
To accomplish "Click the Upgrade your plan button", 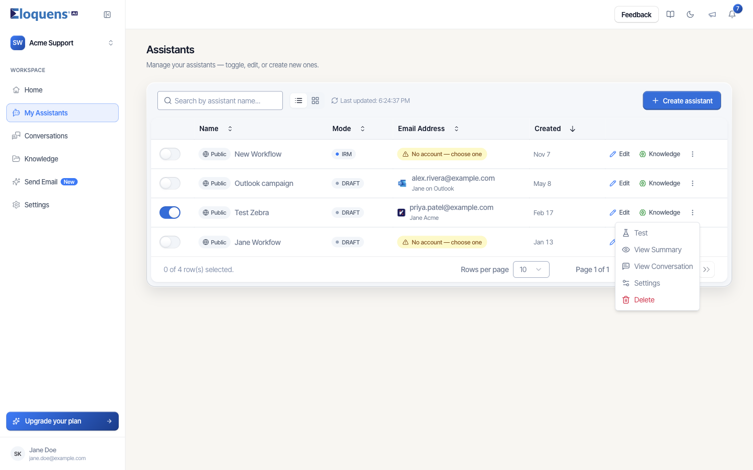I will pos(62,421).
